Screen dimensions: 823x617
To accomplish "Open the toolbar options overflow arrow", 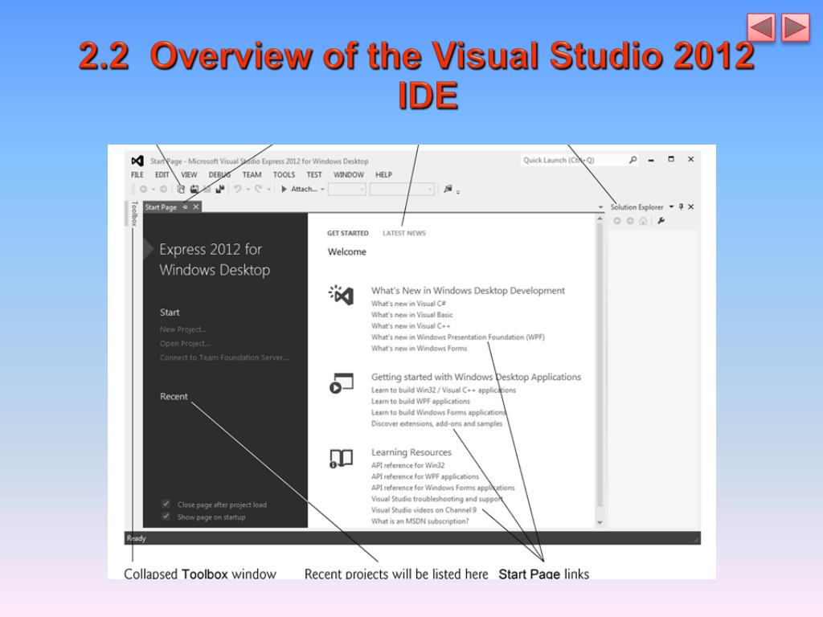I will click(x=458, y=192).
